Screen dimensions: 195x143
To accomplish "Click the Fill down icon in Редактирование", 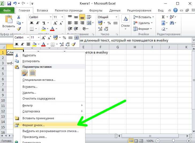I will pos(163,23).
